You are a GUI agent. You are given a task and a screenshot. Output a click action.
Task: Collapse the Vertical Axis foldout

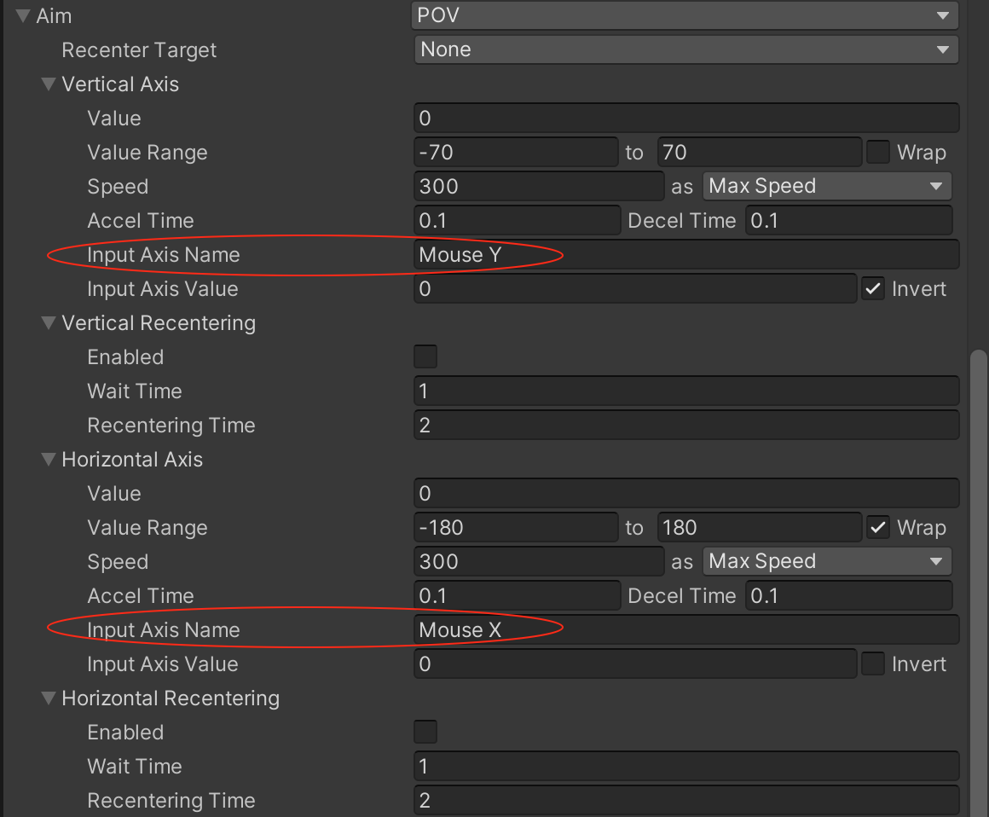49,84
